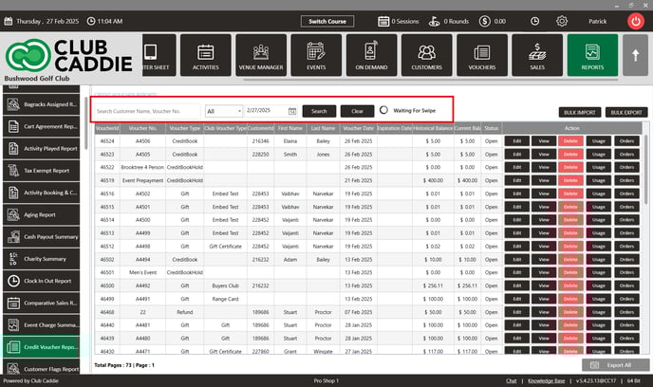
Task: Click the search customer name input field
Action: pos(147,111)
